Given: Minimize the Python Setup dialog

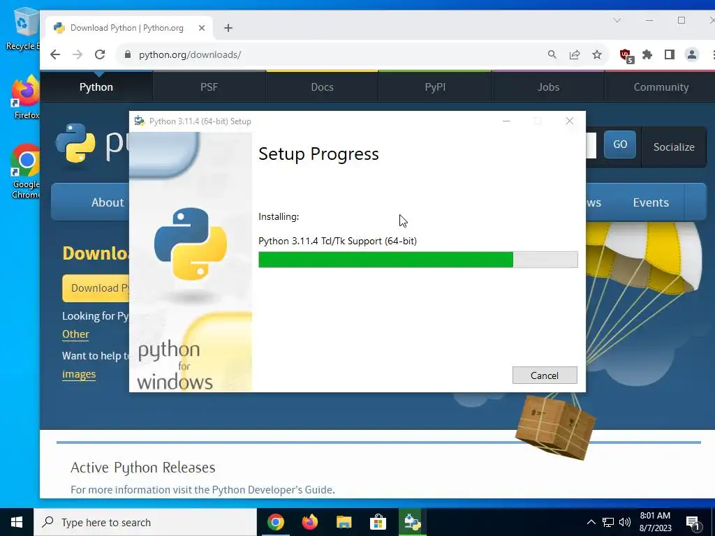Looking at the screenshot, I should point(506,121).
